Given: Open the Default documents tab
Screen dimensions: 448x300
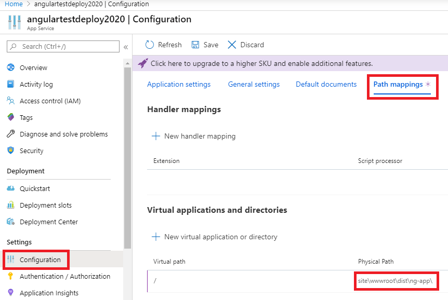Looking at the screenshot, I should click(x=326, y=85).
